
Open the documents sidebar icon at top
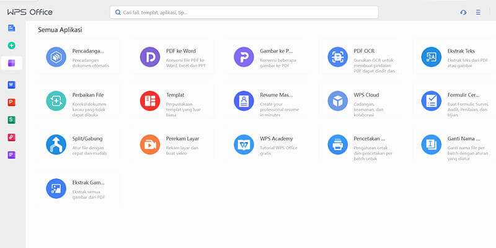pyautogui.click(x=11, y=28)
